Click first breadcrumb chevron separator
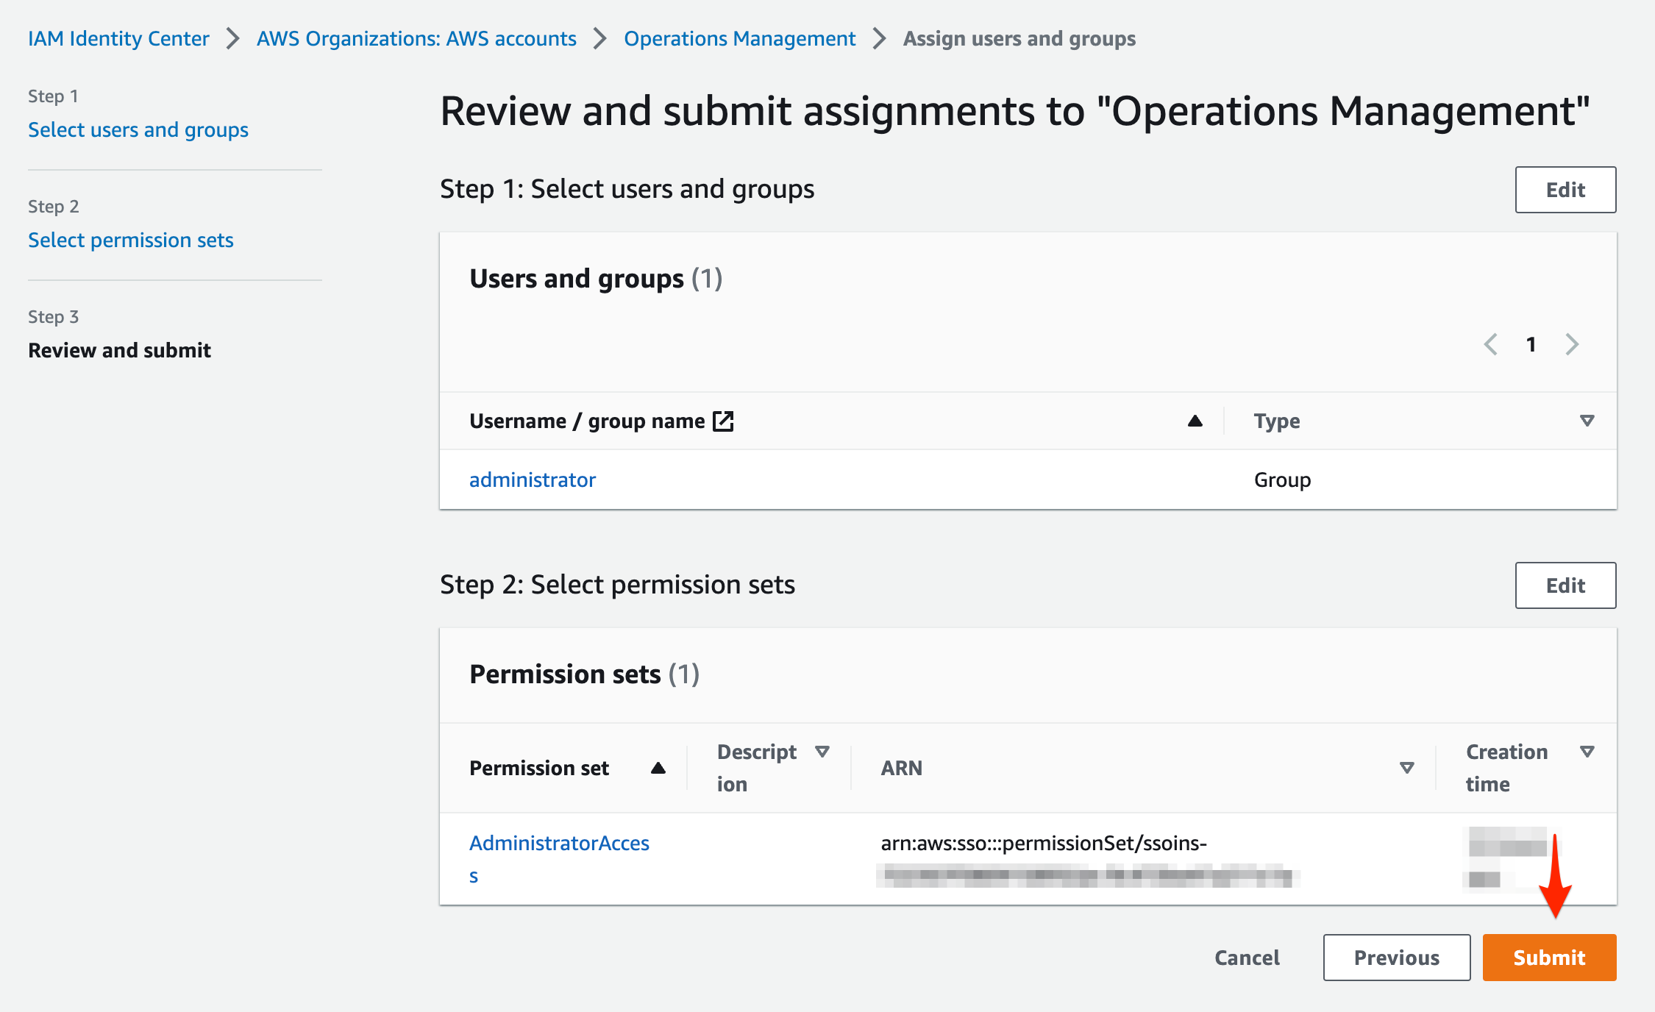This screenshot has width=1655, height=1012. (232, 38)
